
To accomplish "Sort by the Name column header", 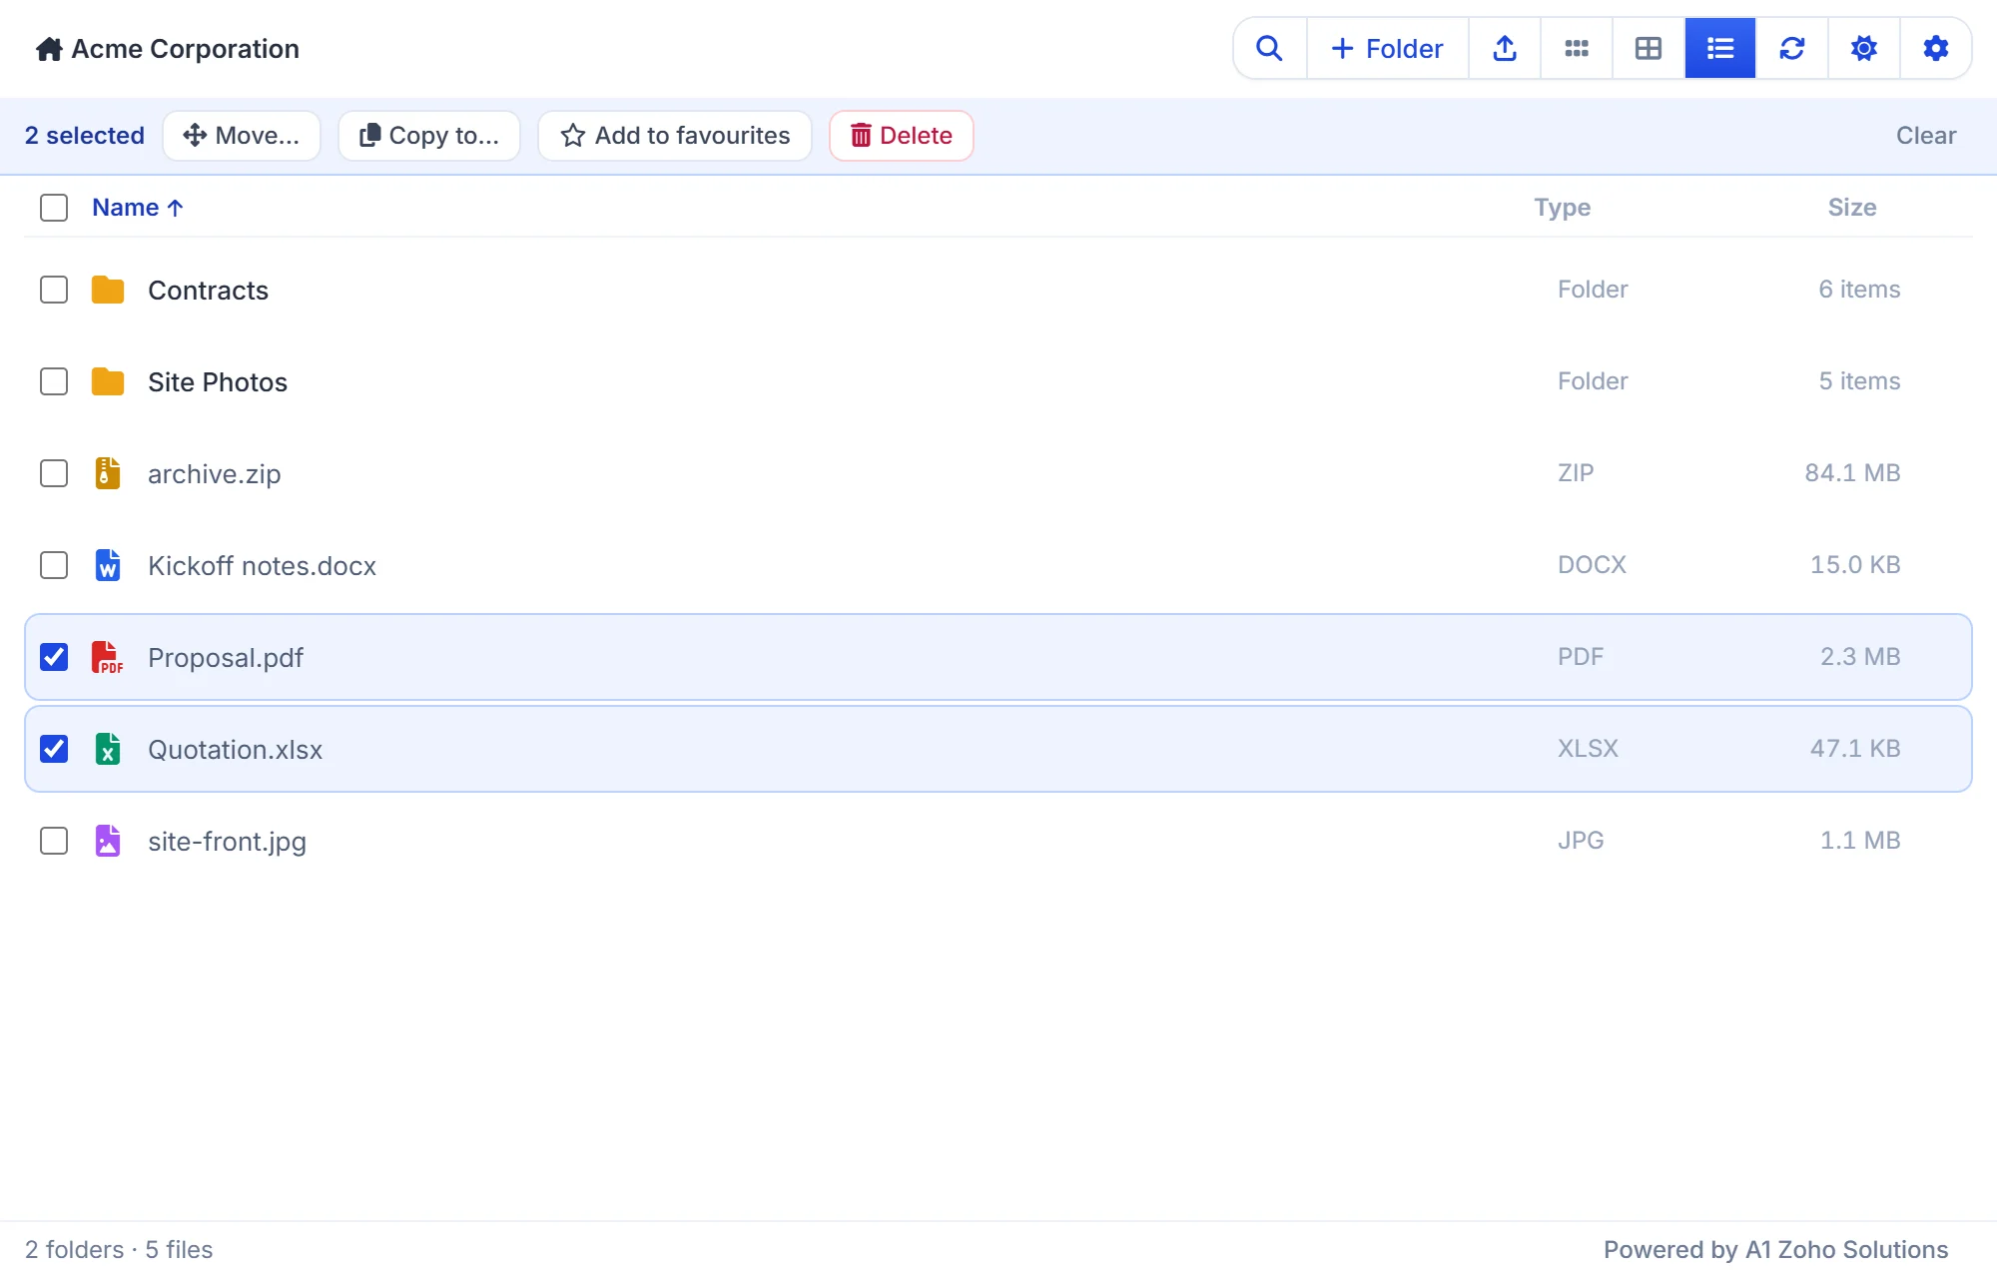I will click(x=138, y=208).
